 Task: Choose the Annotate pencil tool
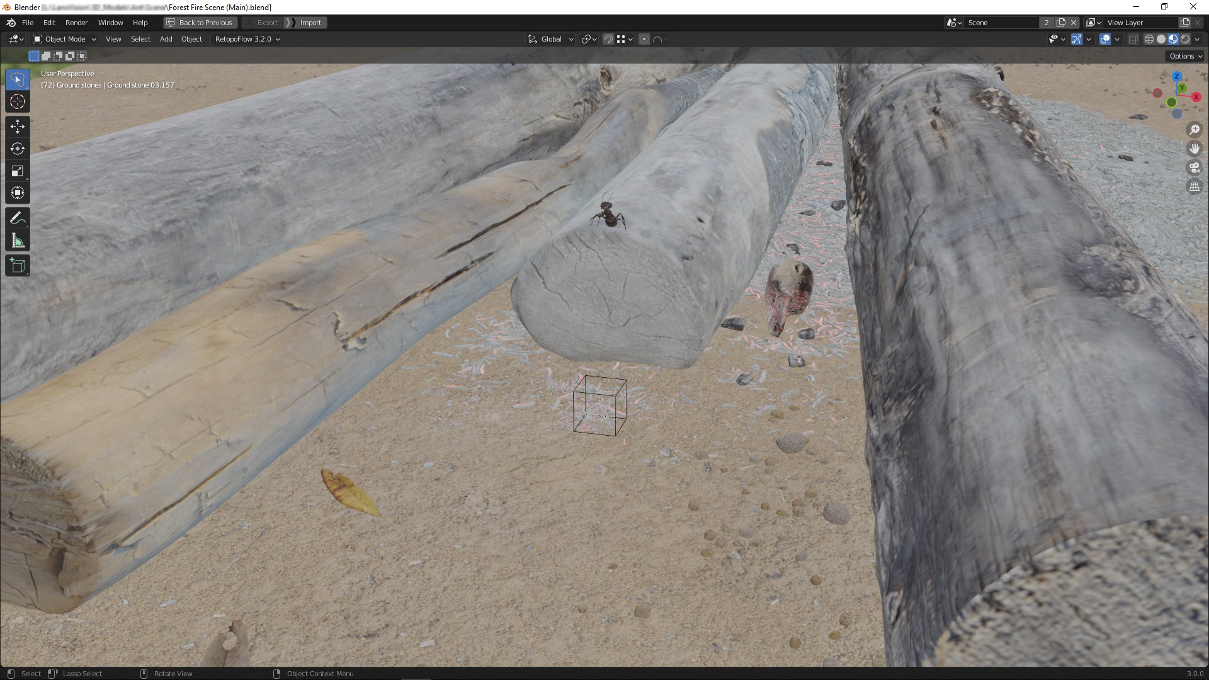[x=18, y=218]
